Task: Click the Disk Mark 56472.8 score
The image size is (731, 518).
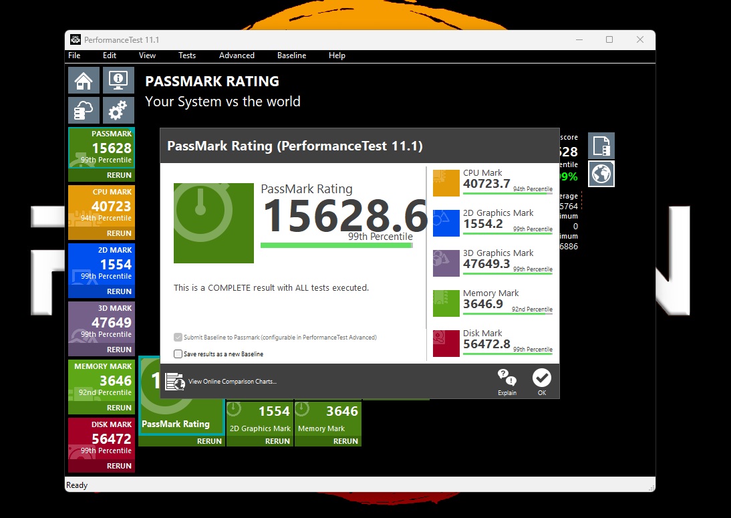Action: coord(486,344)
